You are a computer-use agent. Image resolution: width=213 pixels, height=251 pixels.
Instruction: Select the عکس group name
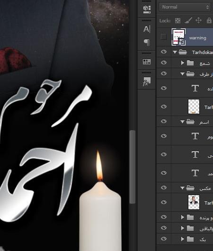205,188
